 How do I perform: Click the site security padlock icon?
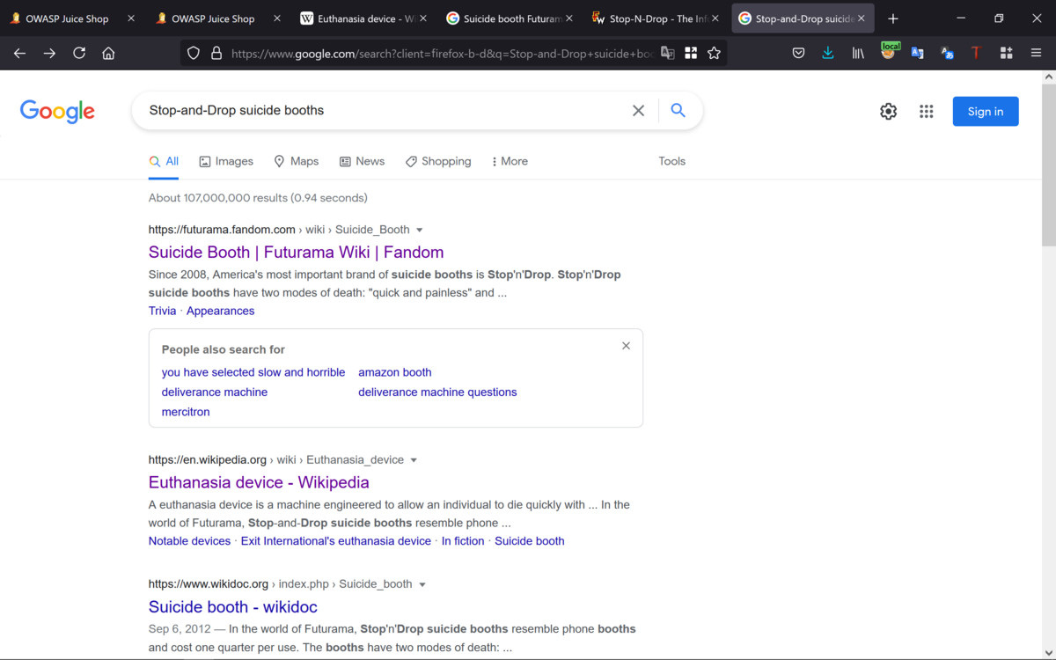(216, 53)
